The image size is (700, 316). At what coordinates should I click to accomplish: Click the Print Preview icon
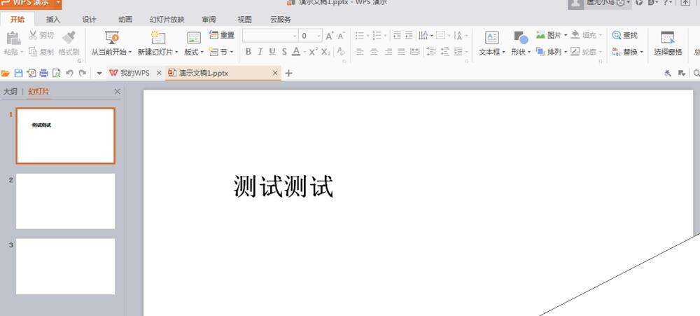56,74
